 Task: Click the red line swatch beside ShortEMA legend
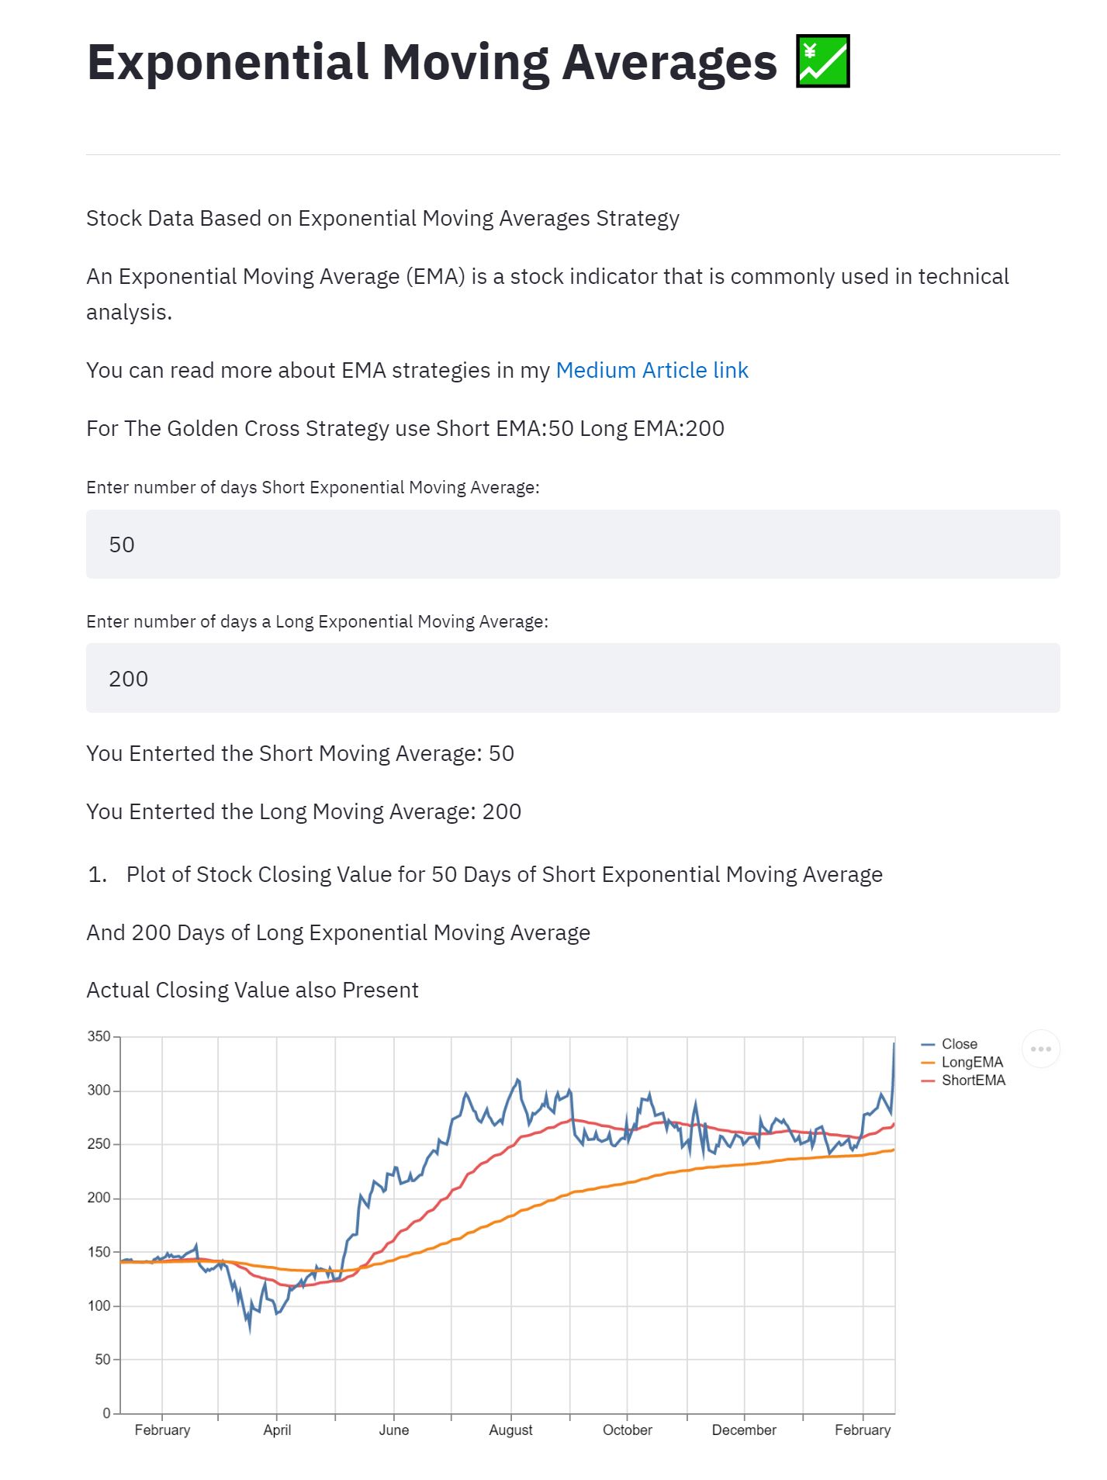tap(928, 1080)
